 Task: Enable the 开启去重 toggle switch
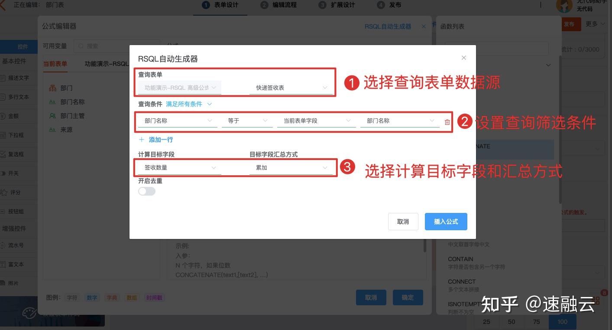click(x=146, y=191)
